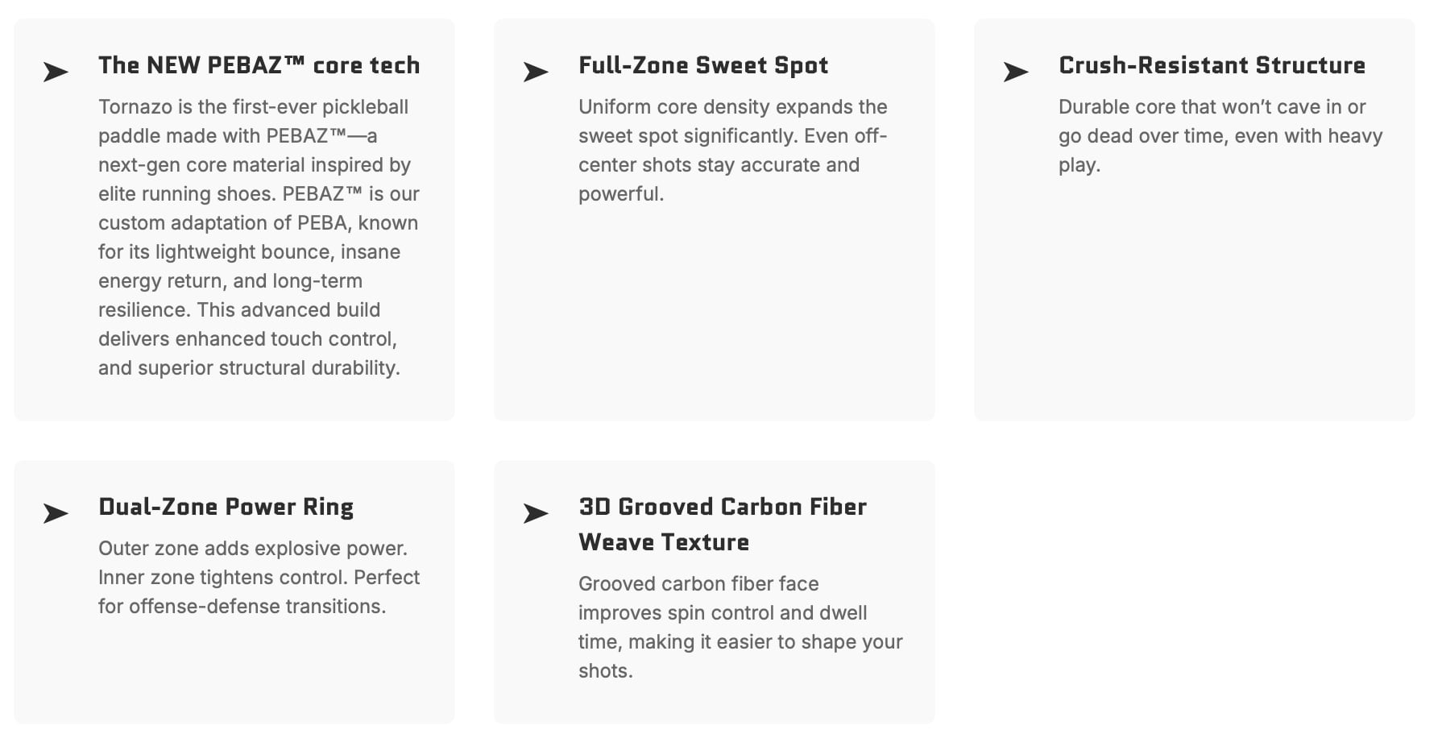Click the "3D Grooved Carbon Fiber Weave Texture" heading
The width and height of the screenshot is (1442, 738).
click(722, 524)
